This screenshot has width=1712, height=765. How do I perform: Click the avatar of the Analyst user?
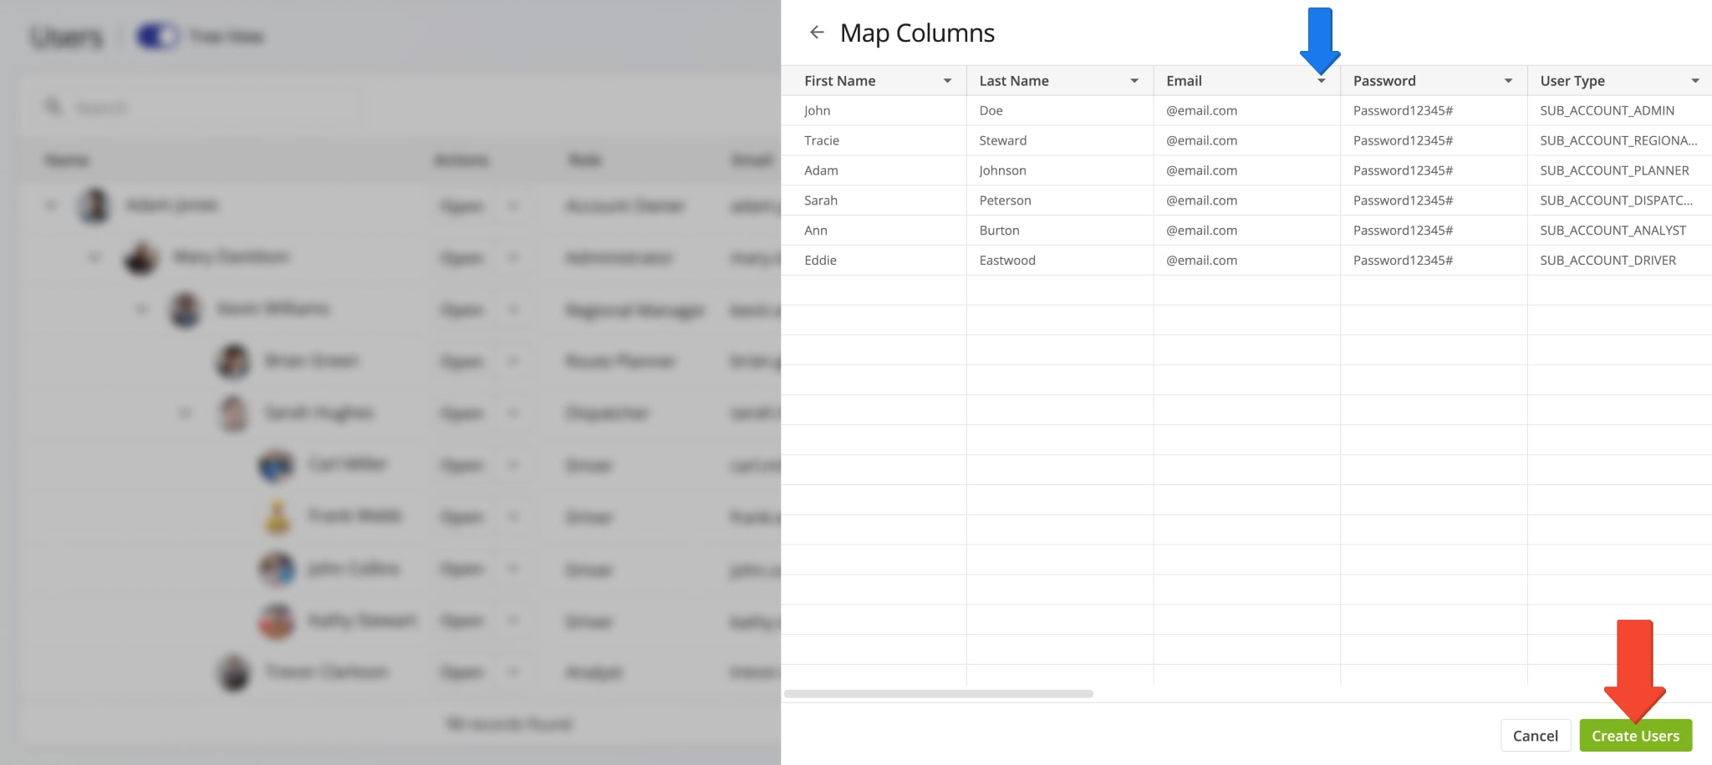point(234,672)
